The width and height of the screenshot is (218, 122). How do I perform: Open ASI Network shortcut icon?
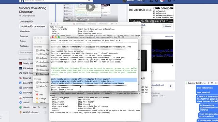pos(20,68)
